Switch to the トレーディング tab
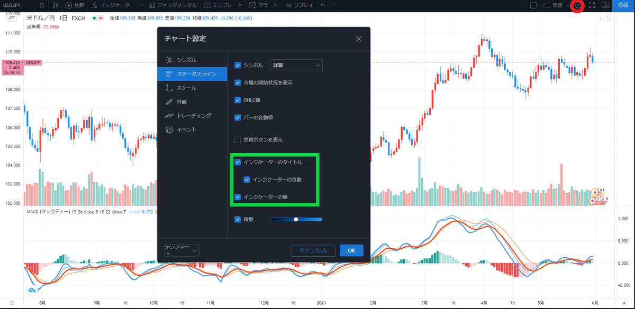The height and width of the screenshot is (309, 635). click(x=192, y=115)
